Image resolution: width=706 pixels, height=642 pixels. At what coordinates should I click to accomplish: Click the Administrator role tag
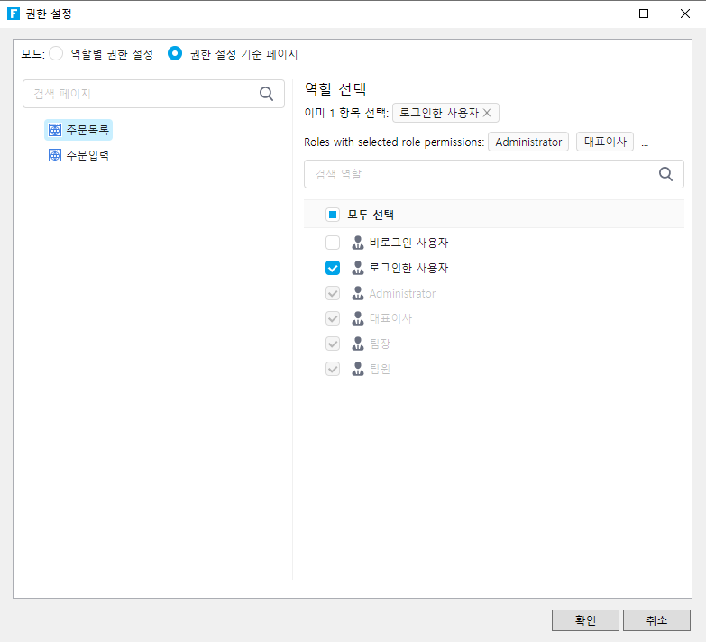point(528,142)
